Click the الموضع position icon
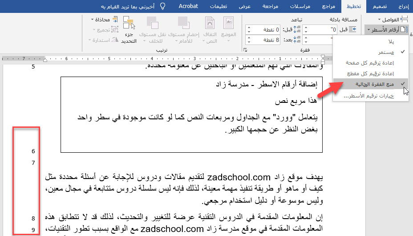 [x=228, y=23]
